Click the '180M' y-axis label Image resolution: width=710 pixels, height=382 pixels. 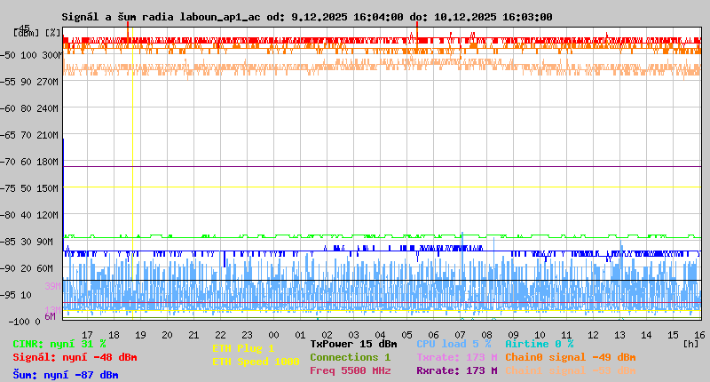click(x=50, y=162)
